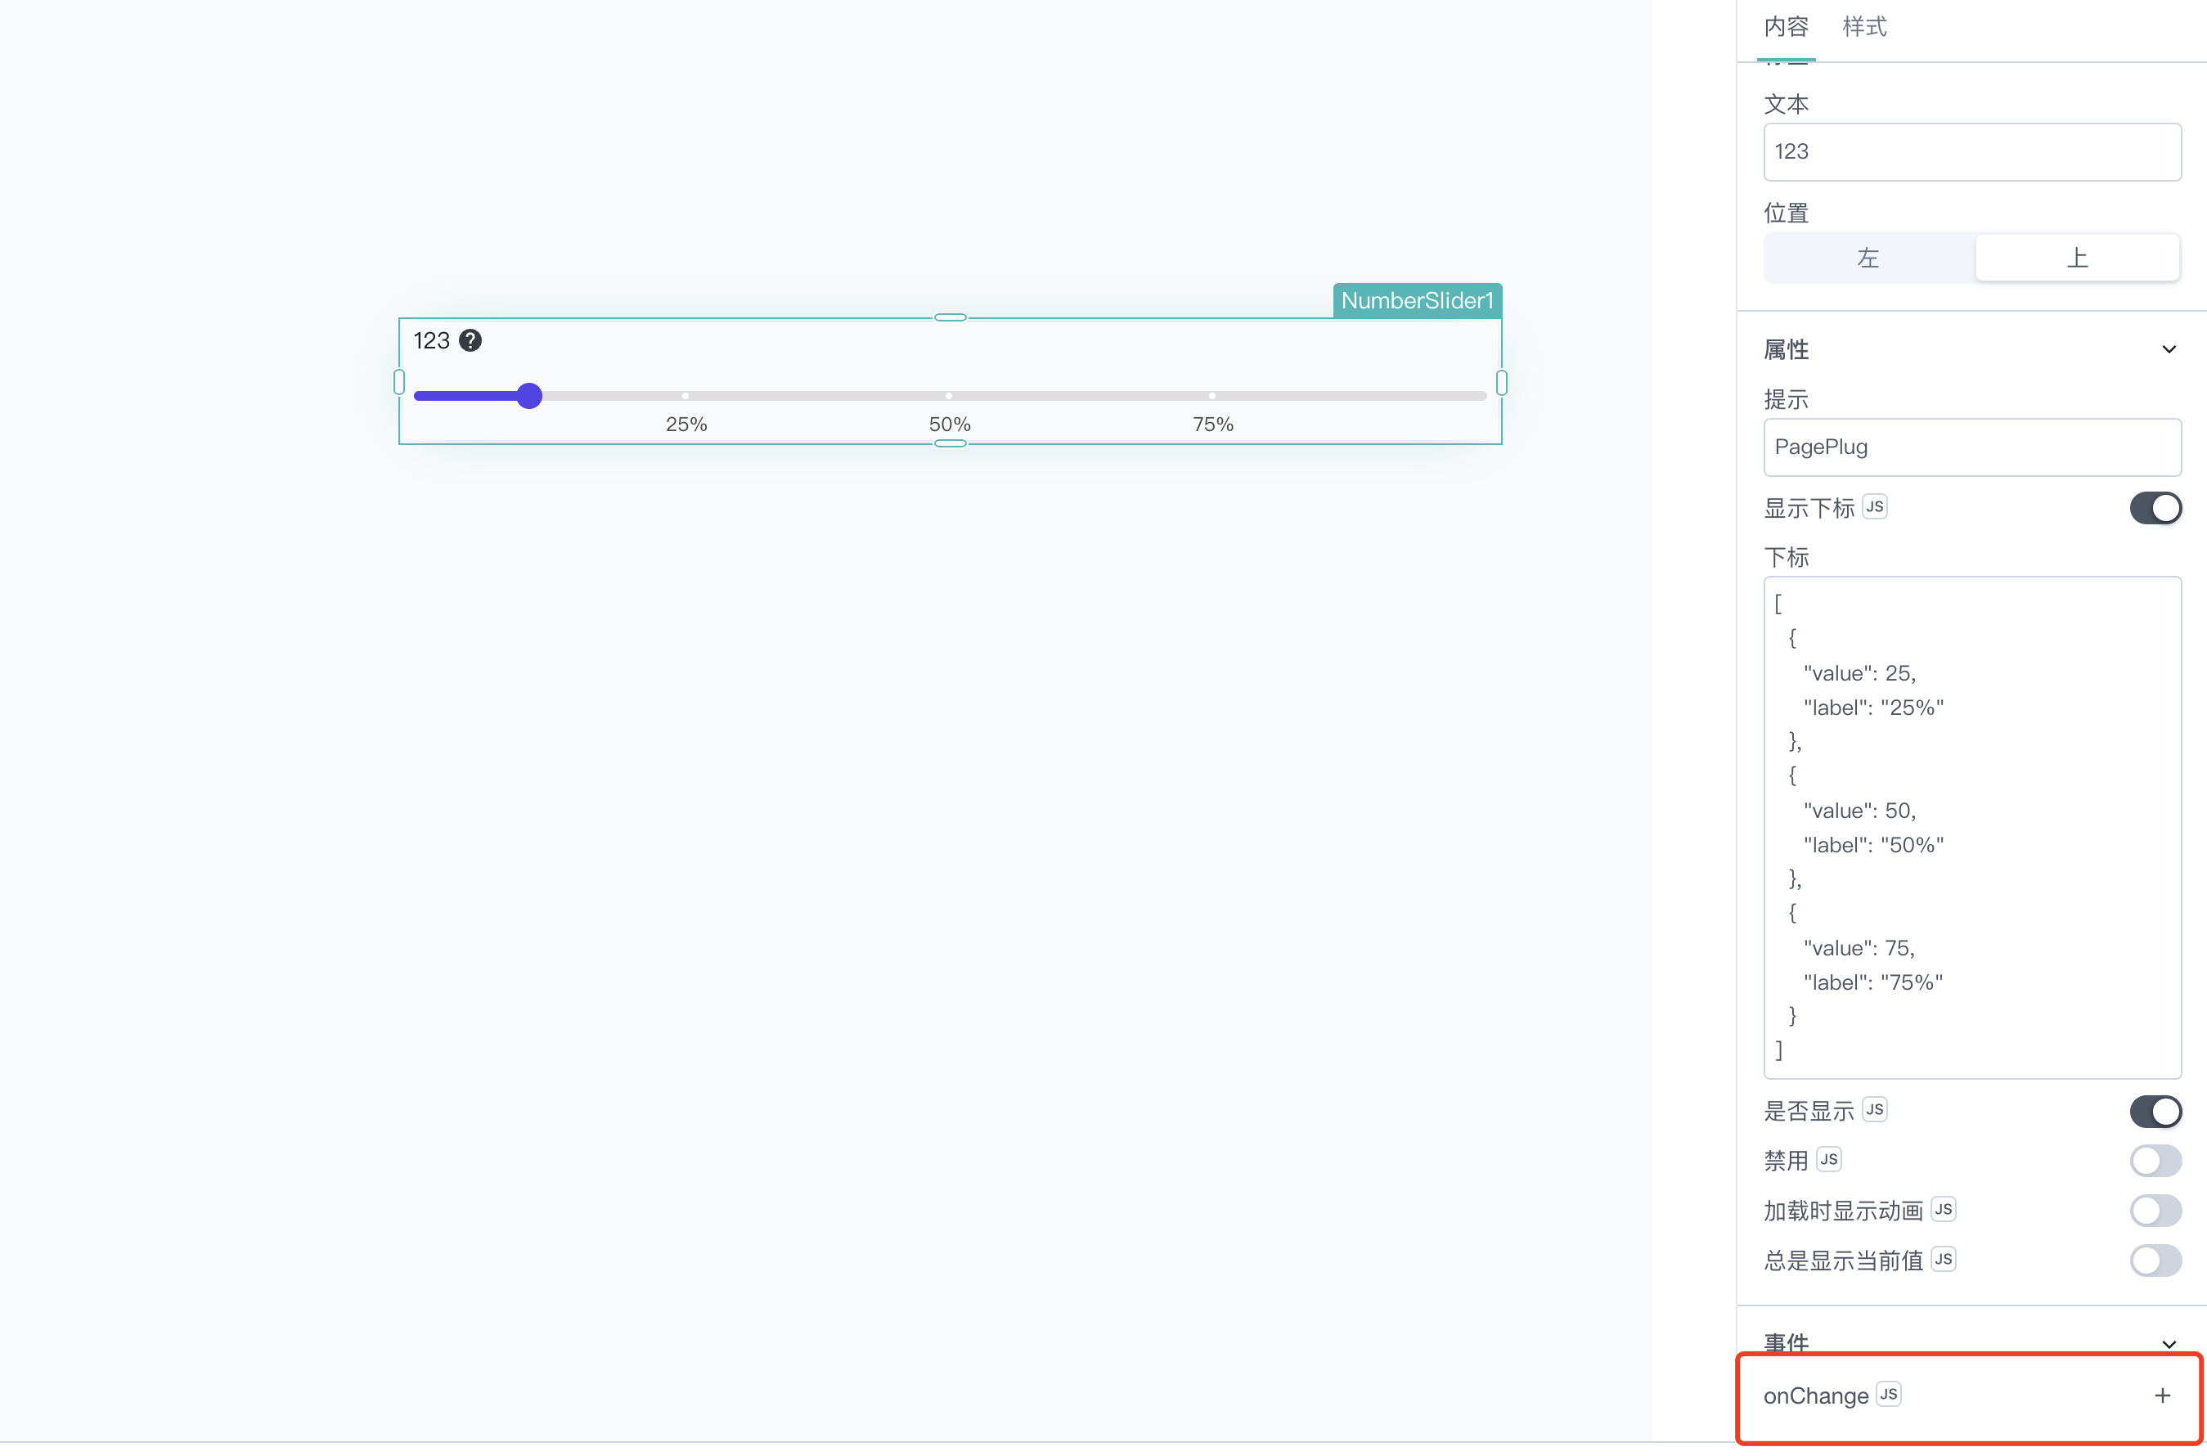Select 左 label position

[x=1868, y=257]
